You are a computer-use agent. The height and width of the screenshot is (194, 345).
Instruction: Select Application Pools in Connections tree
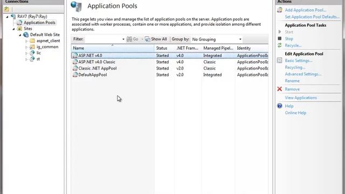coord(39,23)
